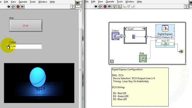Go to next case with right arrow
The width and height of the screenshot is (192, 108).
point(145,29)
